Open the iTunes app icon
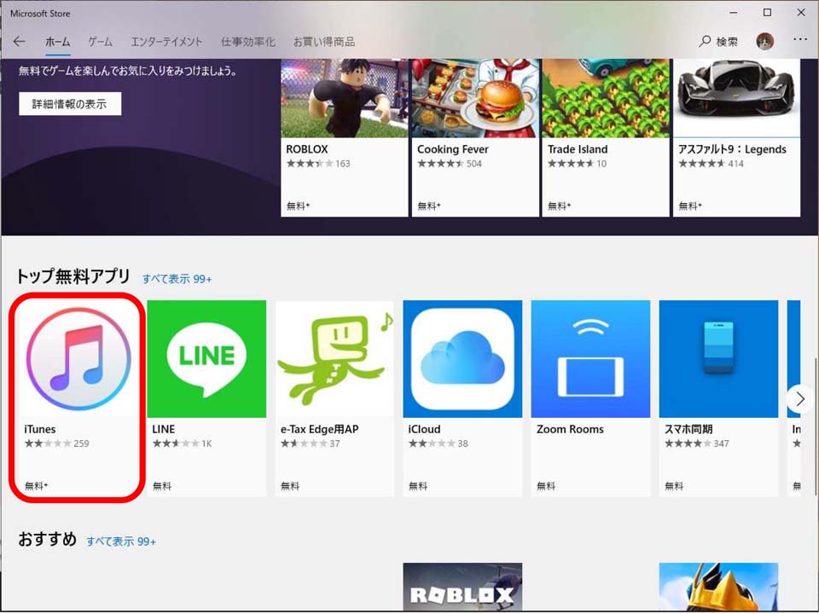 click(78, 357)
